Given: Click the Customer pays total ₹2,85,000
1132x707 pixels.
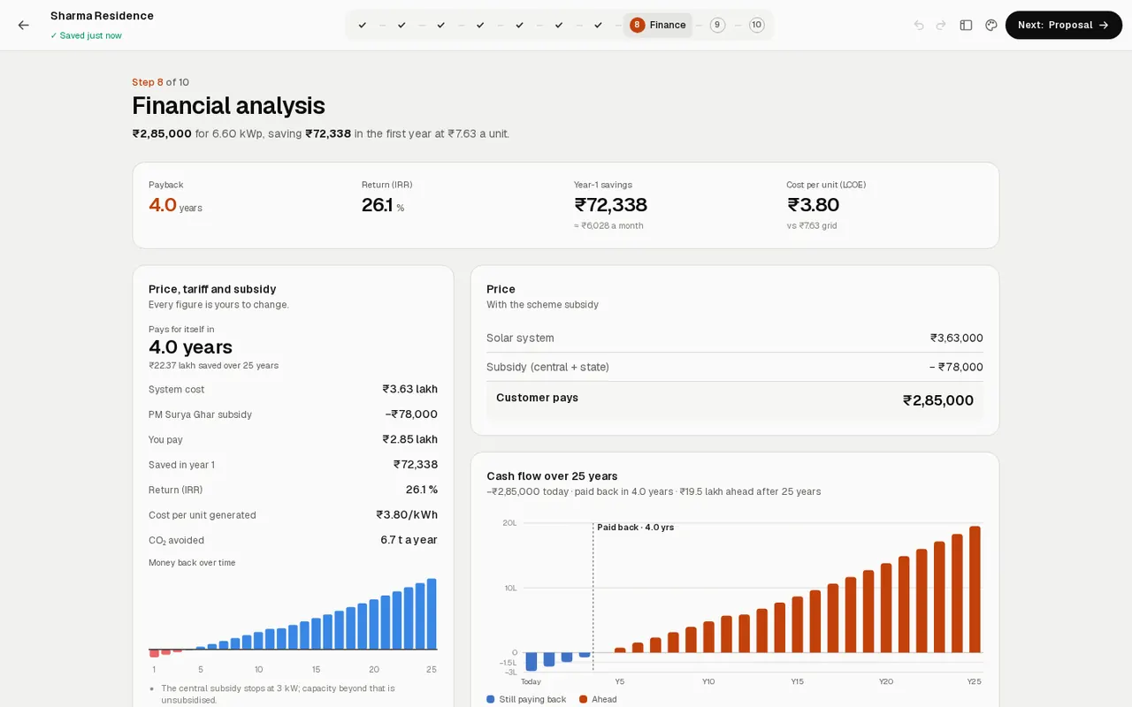Looking at the screenshot, I should point(937,400).
